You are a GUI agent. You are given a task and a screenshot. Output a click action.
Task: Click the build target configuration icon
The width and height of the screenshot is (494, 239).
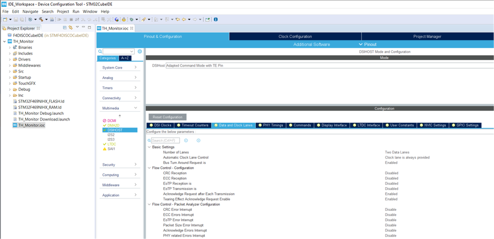(x=30, y=19)
